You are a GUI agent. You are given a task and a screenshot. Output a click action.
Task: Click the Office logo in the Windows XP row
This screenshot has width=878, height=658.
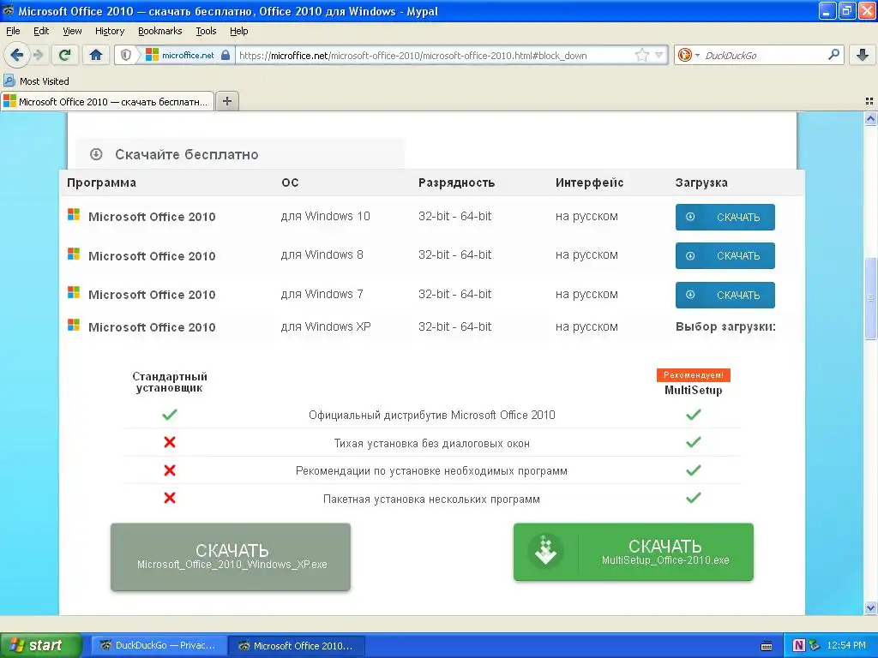tap(74, 325)
